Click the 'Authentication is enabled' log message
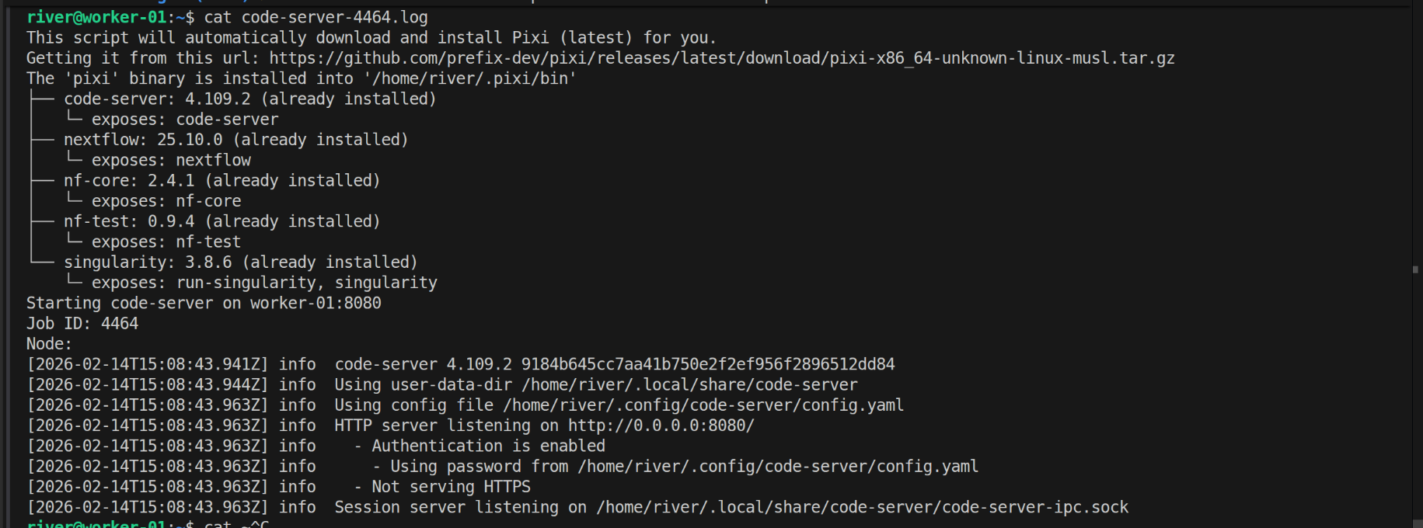 pyautogui.click(x=488, y=446)
